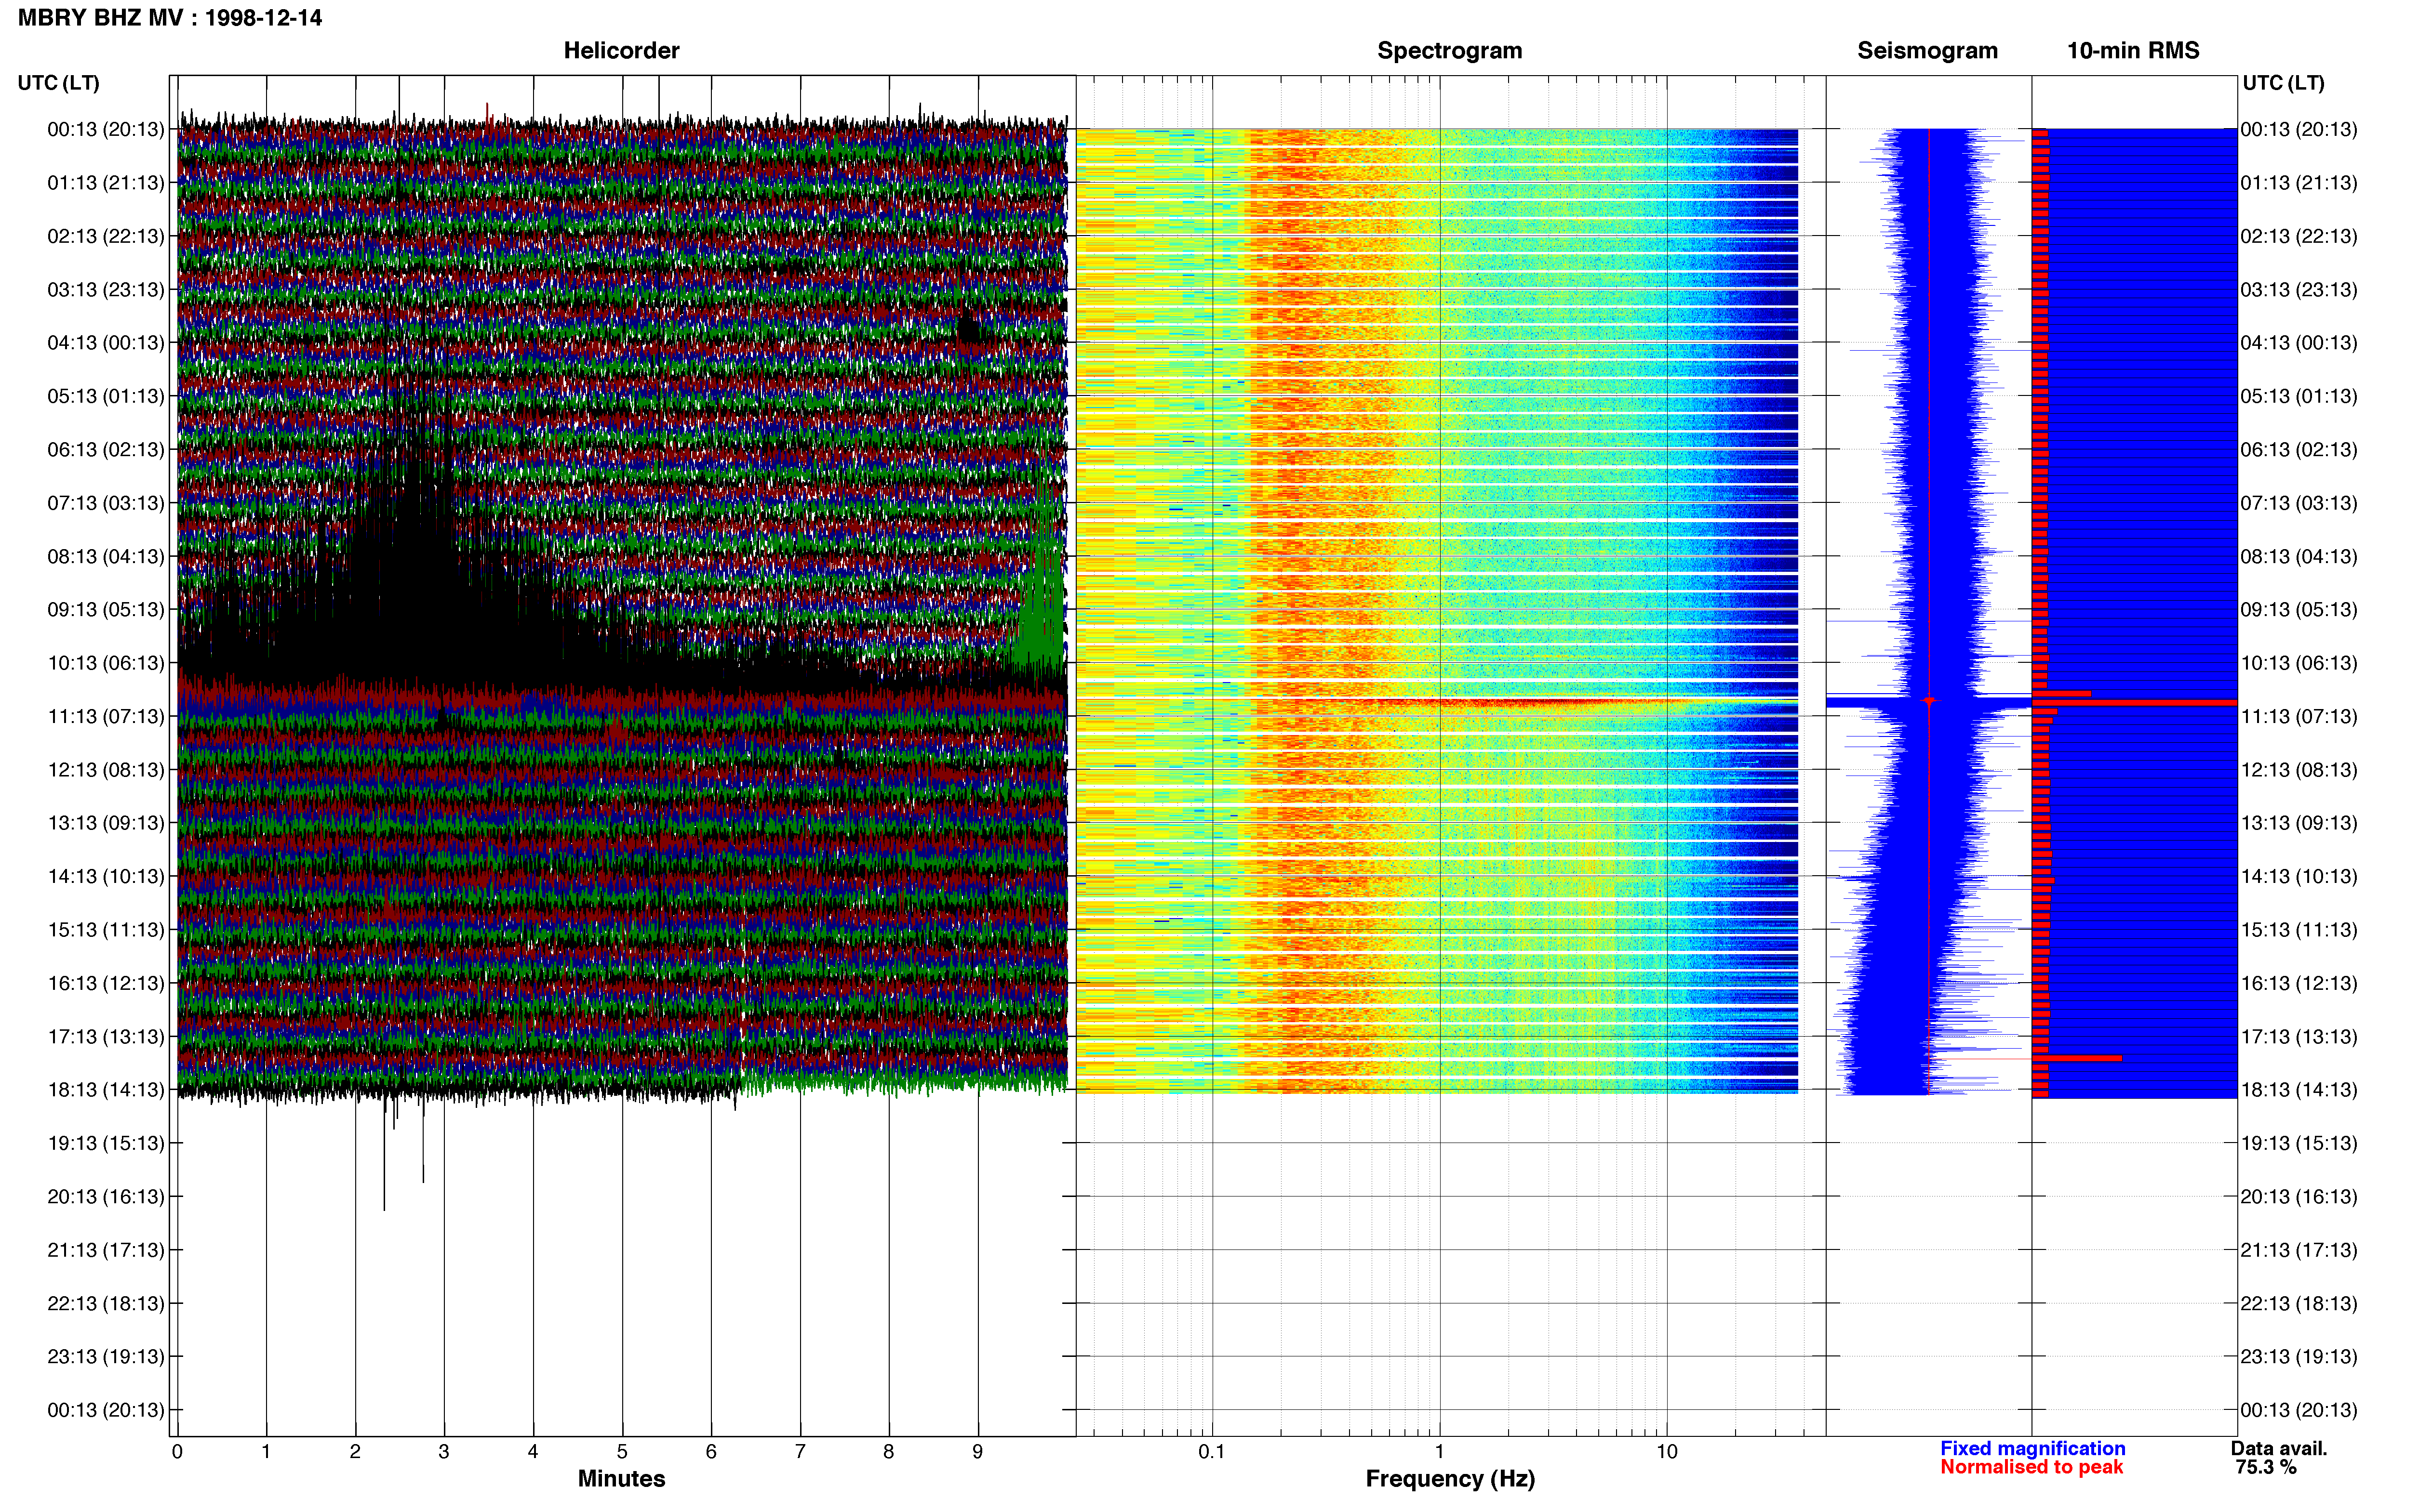Click 23:13 (19:13) label beside the RMS panel
This screenshot has width=2419, height=1512.
(x=2299, y=1357)
